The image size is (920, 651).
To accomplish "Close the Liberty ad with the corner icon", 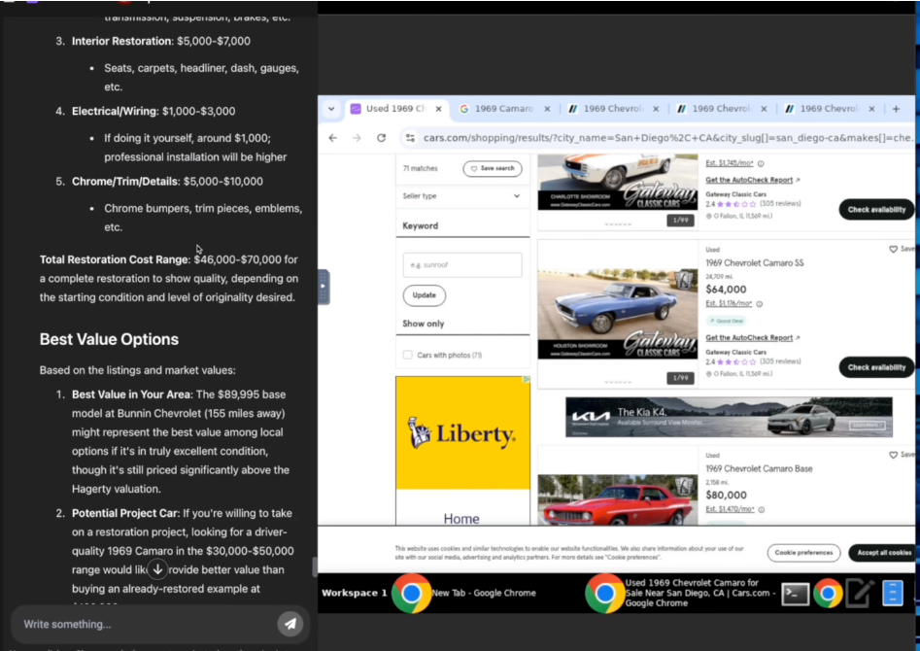I will click(527, 380).
